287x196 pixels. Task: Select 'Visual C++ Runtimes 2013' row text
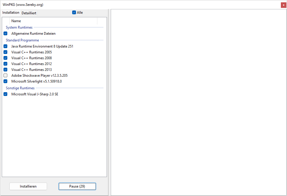[x=32, y=70]
